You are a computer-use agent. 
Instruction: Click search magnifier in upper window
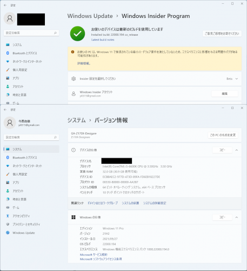tap(55, 33)
